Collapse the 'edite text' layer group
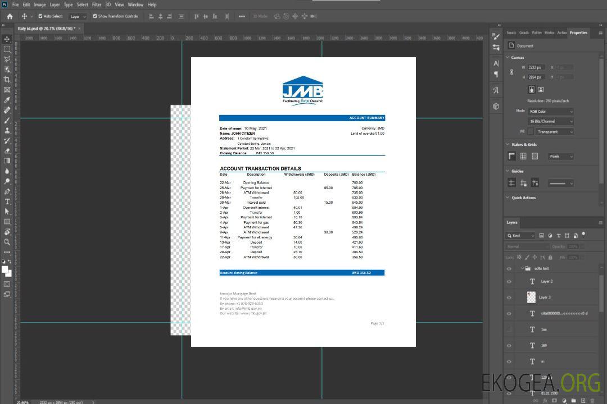This screenshot has width=607, height=404. click(x=522, y=268)
